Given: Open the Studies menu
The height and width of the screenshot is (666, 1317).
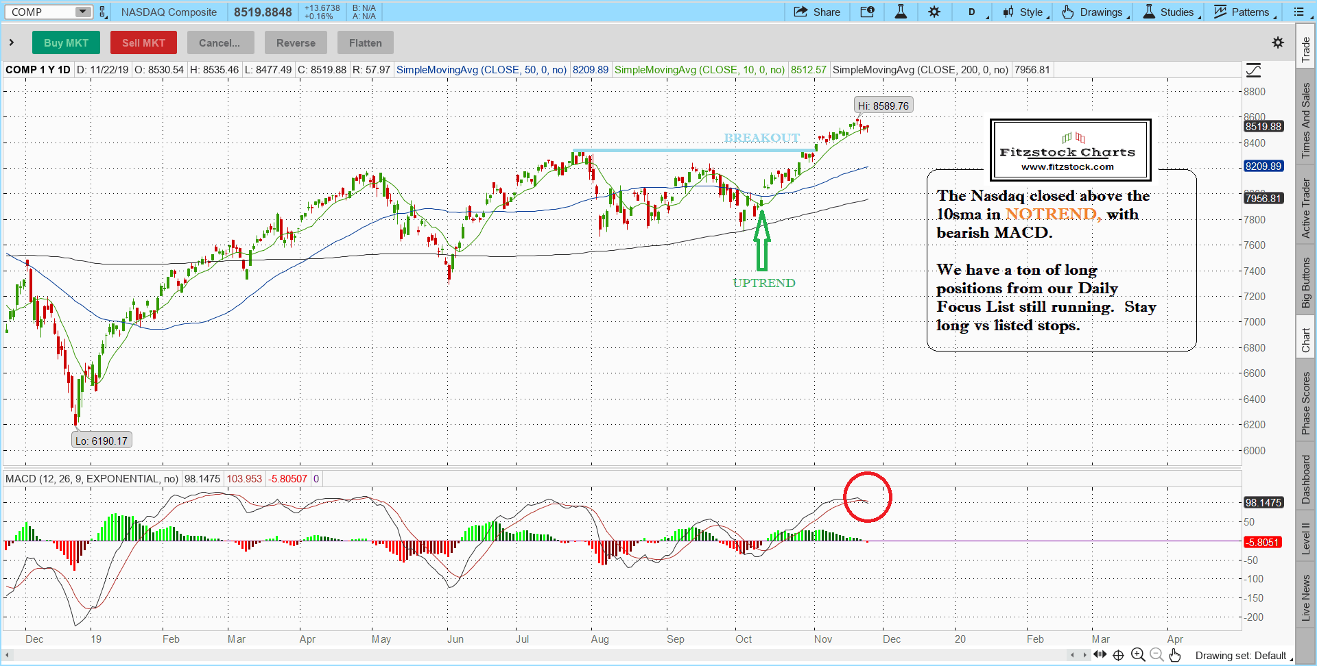Looking at the screenshot, I should click(x=1172, y=12).
